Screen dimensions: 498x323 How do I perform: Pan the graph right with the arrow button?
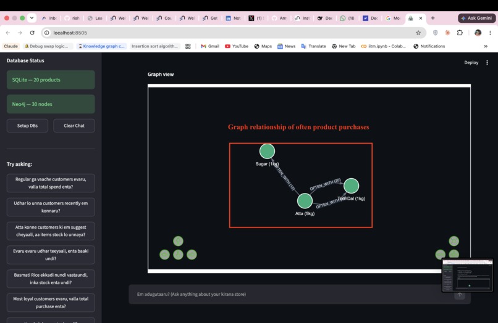coord(192,255)
